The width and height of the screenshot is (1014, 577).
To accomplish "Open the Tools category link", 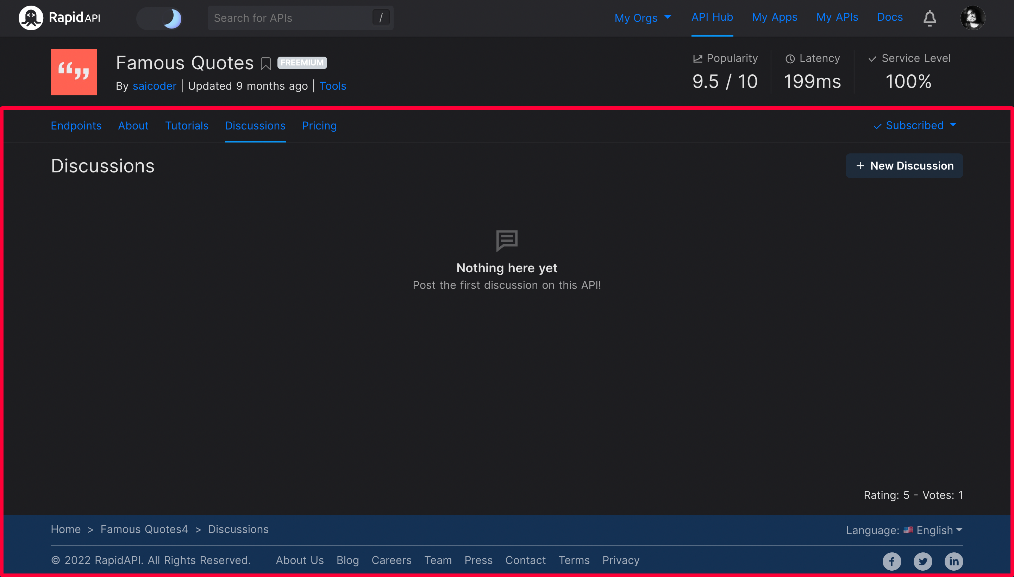I will pos(332,86).
